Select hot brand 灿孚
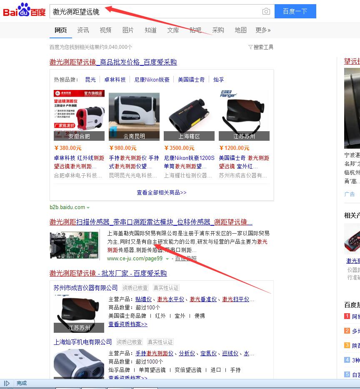The image size is (360, 389). 219,80
